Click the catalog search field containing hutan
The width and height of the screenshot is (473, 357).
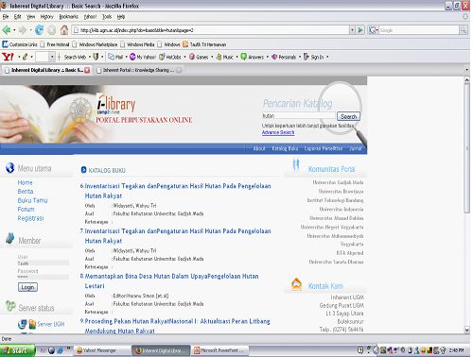[298, 116]
